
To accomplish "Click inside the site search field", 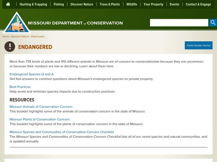I will click(179, 23).
